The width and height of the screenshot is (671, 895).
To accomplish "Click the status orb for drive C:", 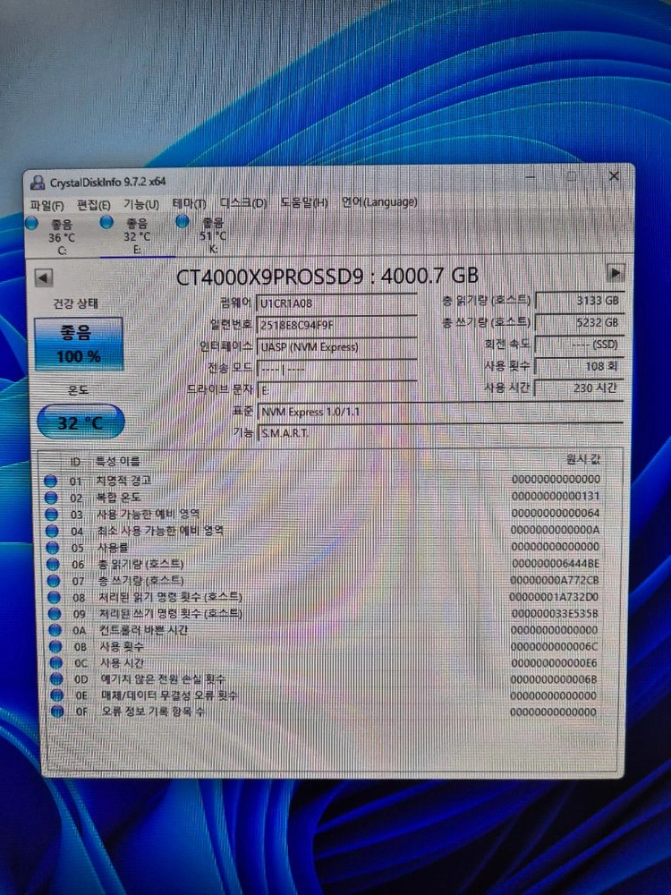I will point(32,223).
